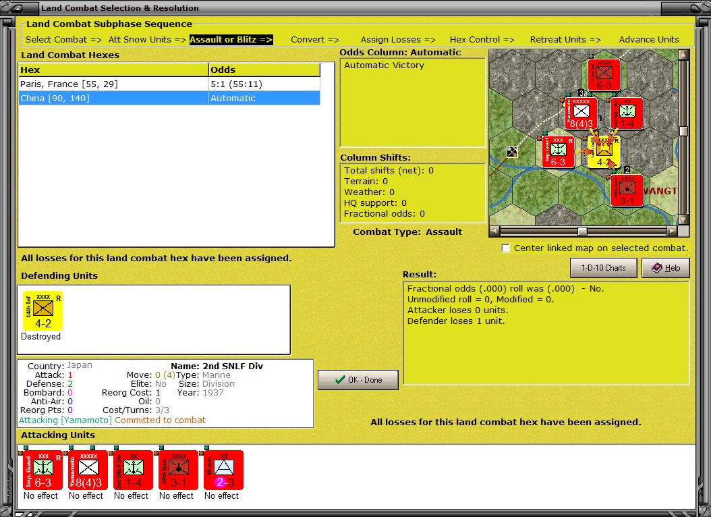The height and width of the screenshot is (517, 711).
Task: Click the Defender loses 1 unit result line
Action: (x=456, y=321)
